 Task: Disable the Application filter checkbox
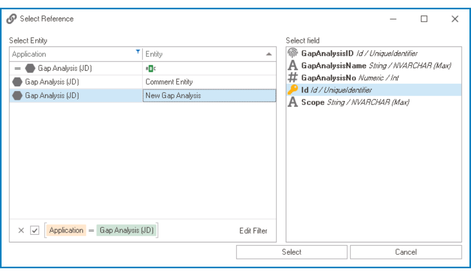35,231
